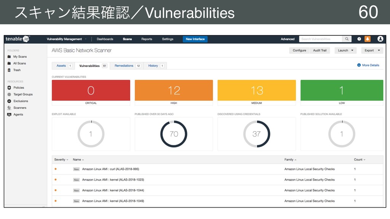
Task: Click the Search Vulnerabilities field
Action: 321,39
